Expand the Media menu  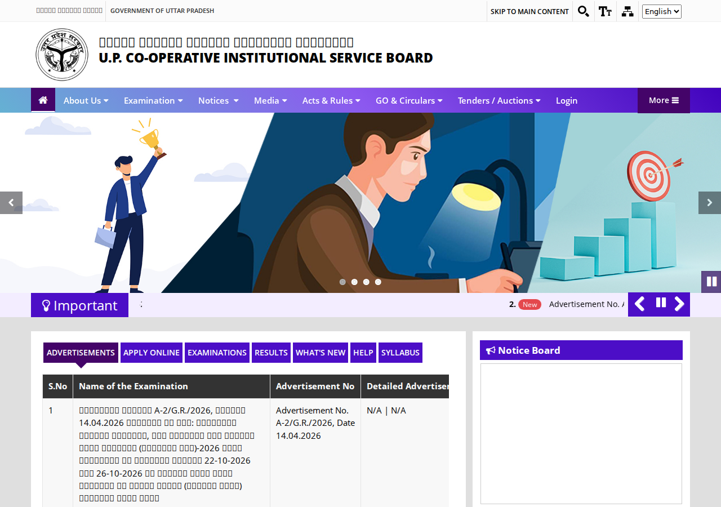point(270,100)
